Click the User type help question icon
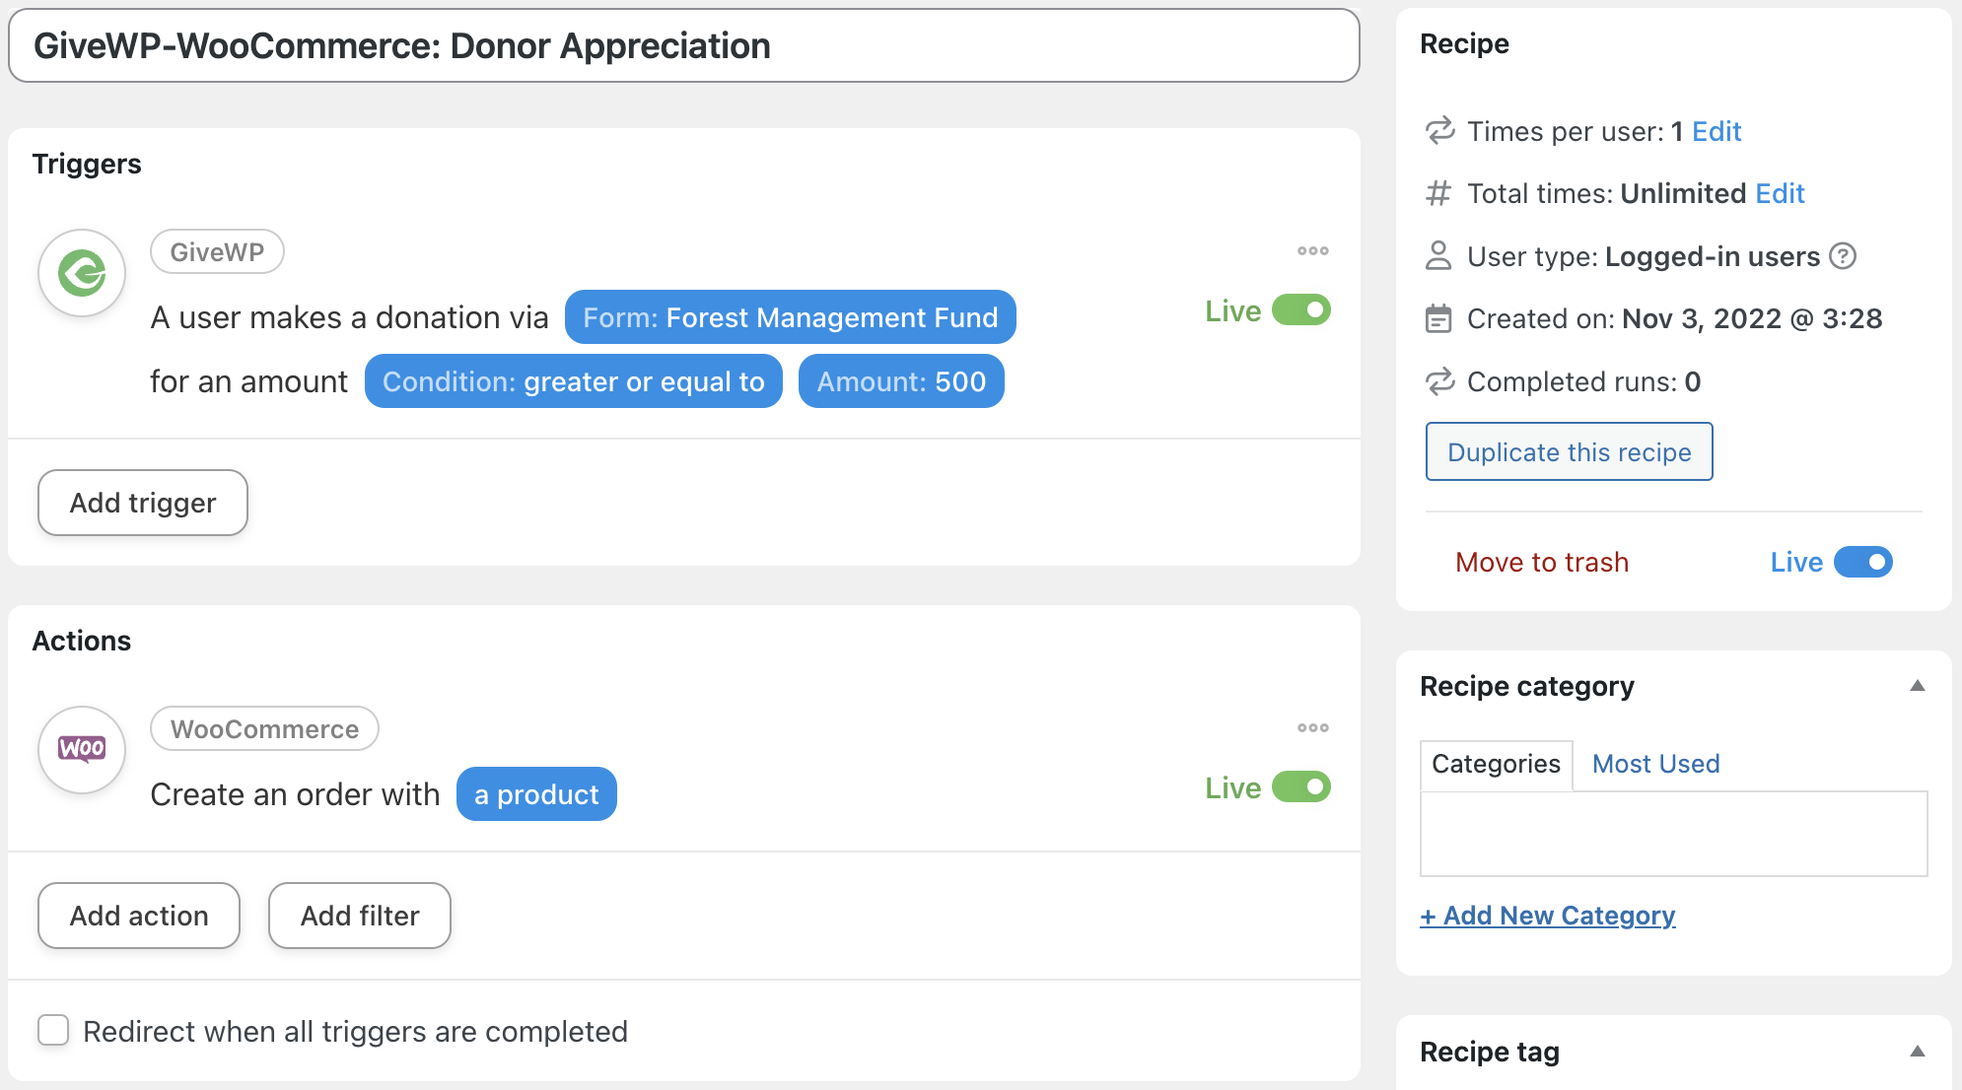The height and width of the screenshot is (1090, 1962). (1843, 256)
